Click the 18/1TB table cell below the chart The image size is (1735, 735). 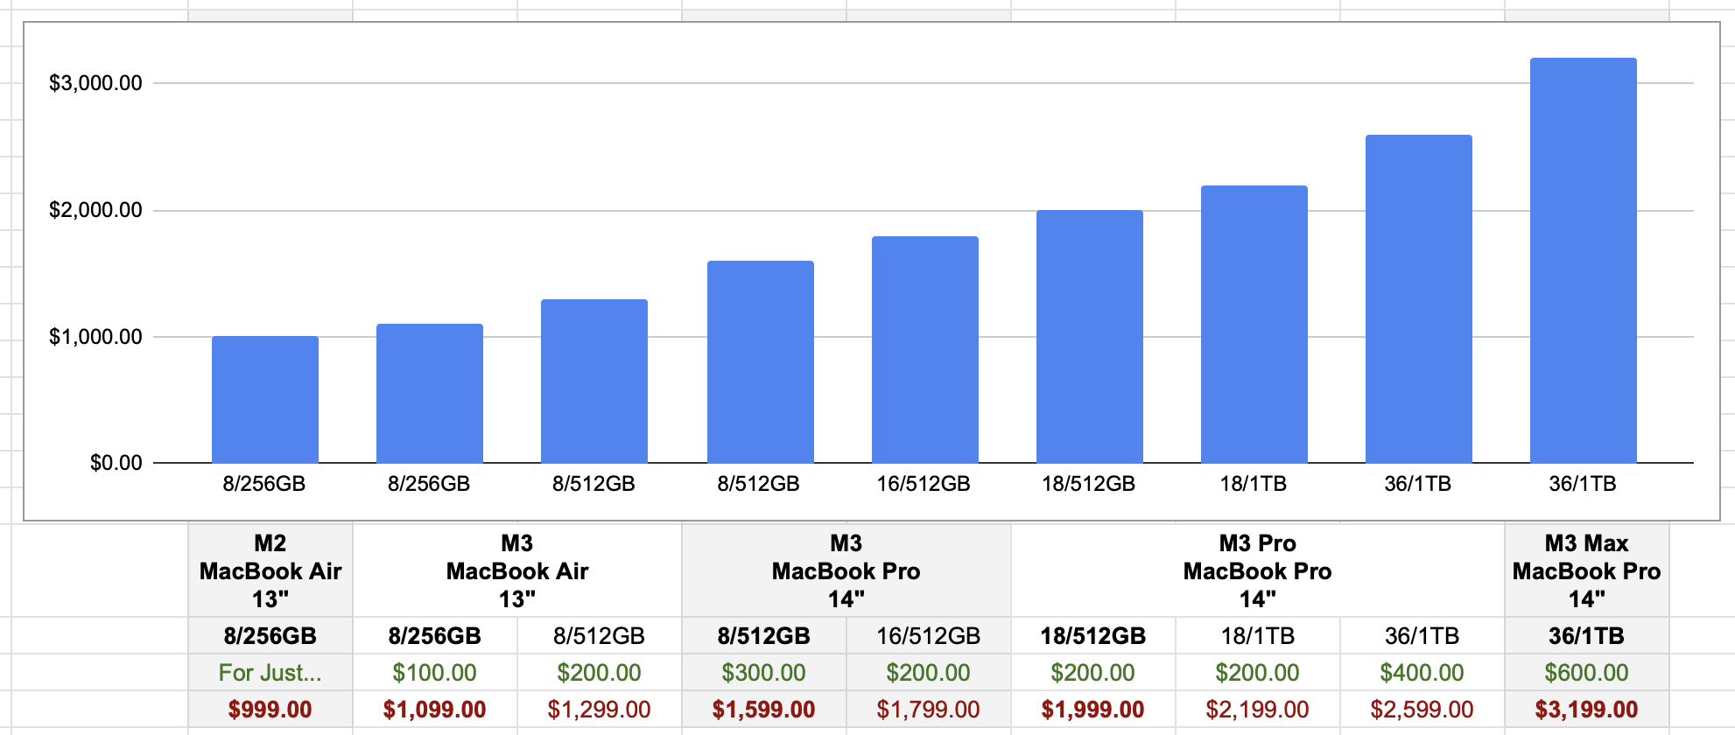point(1258,636)
